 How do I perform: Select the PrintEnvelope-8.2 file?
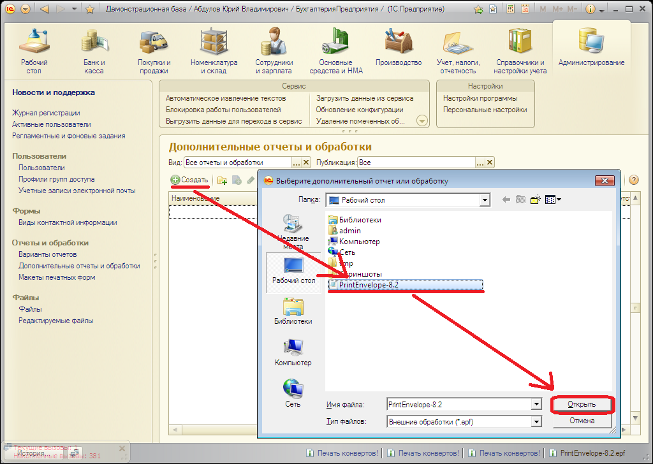[369, 285]
